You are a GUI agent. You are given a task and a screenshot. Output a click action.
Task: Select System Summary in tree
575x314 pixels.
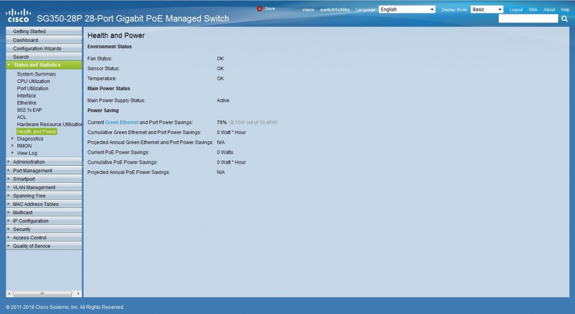pyautogui.click(x=36, y=74)
